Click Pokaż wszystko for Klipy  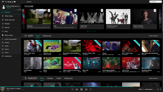[x=154, y=36]
